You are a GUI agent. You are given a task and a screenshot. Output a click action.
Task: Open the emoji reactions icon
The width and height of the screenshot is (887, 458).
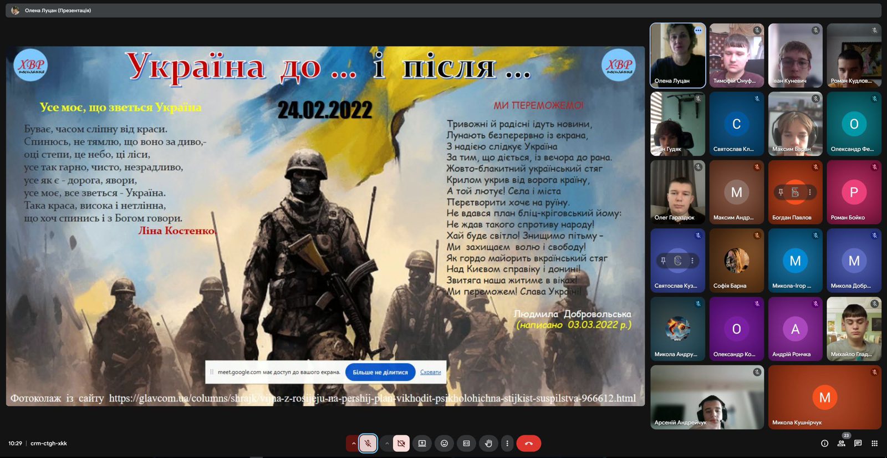(444, 444)
